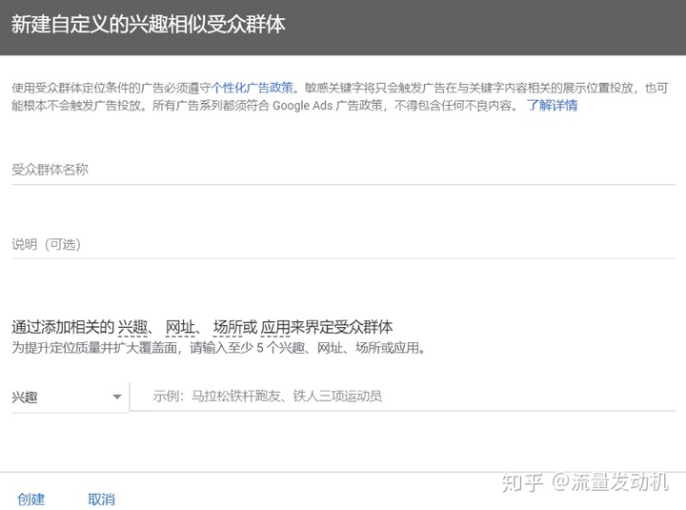Click the 创建 button
Screen dimensions: 686x510
tap(31, 500)
